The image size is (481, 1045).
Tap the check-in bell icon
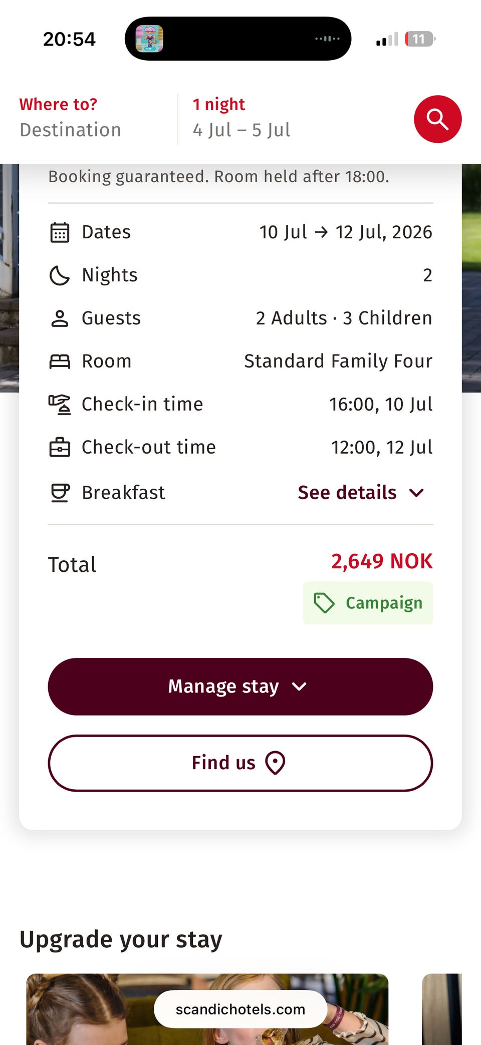point(60,405)
